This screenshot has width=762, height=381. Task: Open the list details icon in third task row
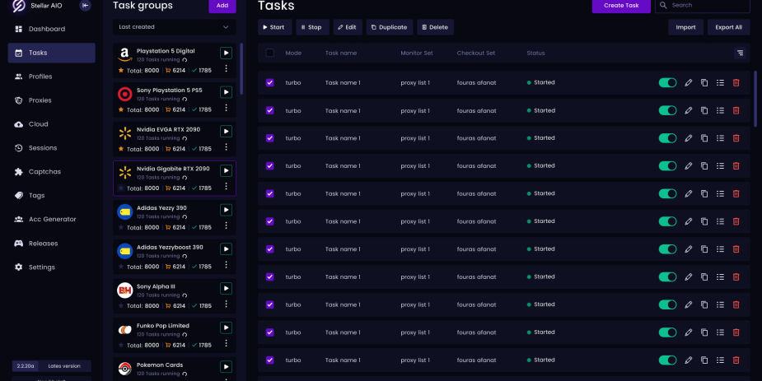pyautogui.click(x=720, y=138)
